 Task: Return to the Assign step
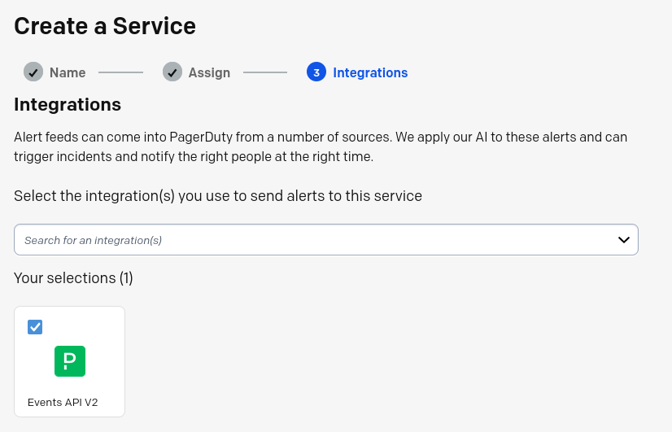click(x=209, y=72)
